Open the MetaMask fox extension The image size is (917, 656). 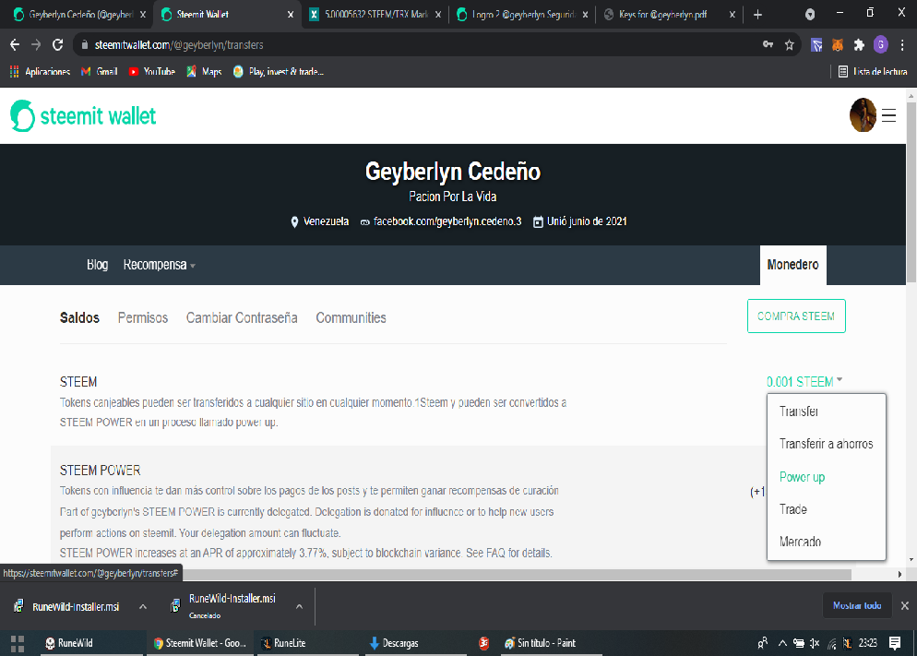pos(838,44)
